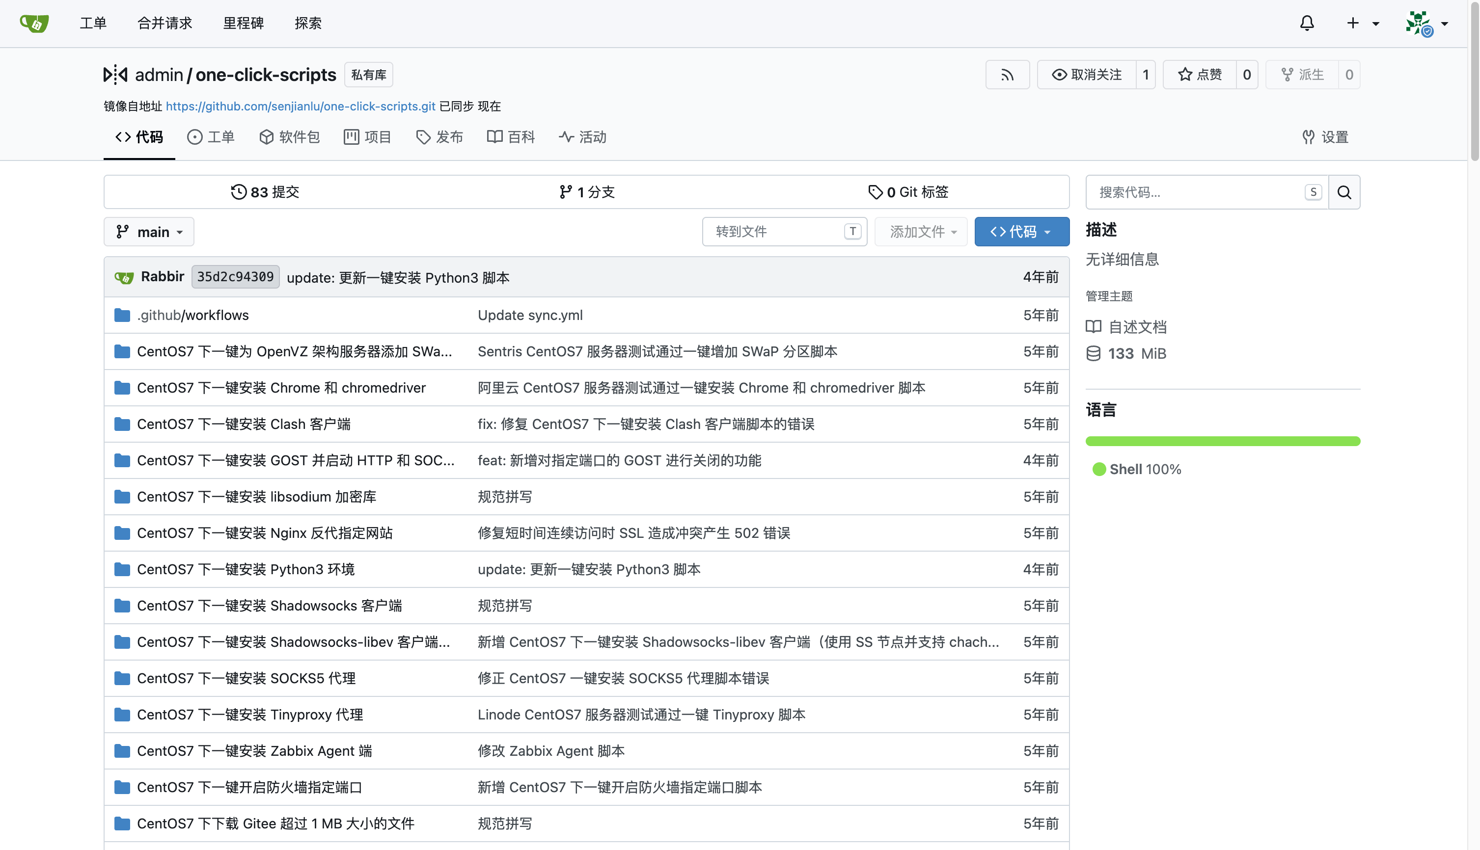Open the 活动 activity tab
Viewport: 1480px width, 850px height.
point(583,137)
